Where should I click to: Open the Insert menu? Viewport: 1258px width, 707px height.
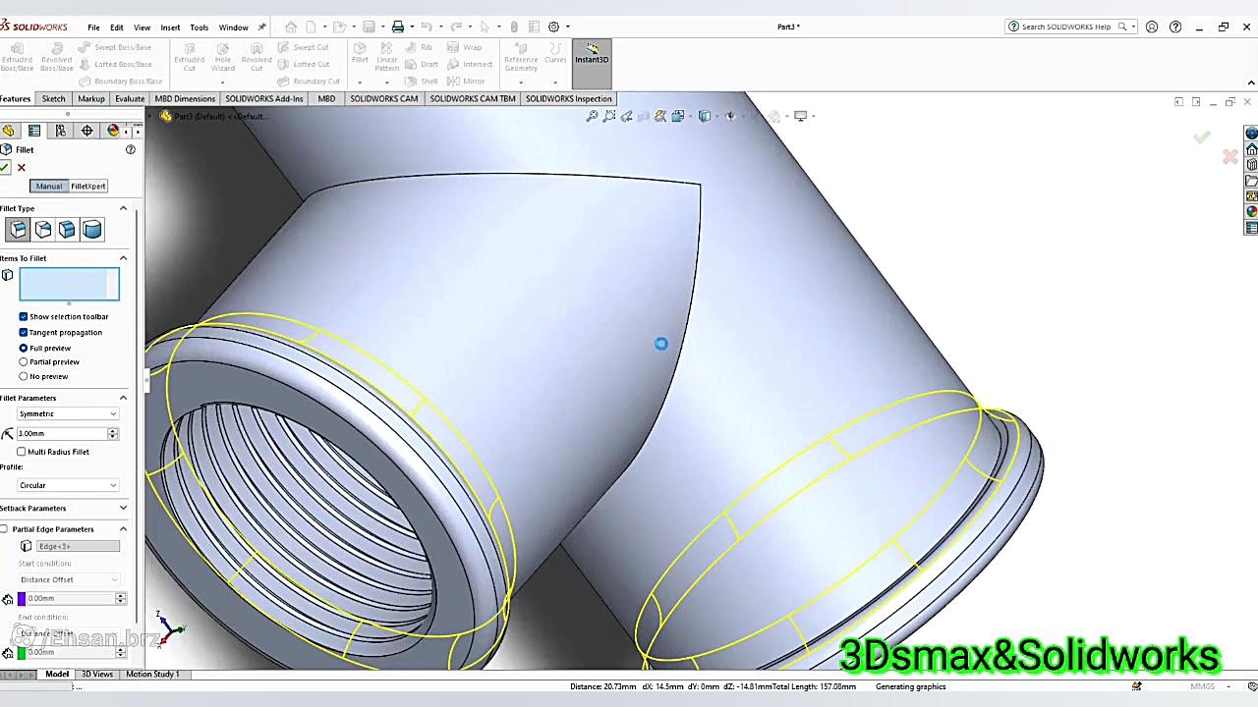[170, 27]
